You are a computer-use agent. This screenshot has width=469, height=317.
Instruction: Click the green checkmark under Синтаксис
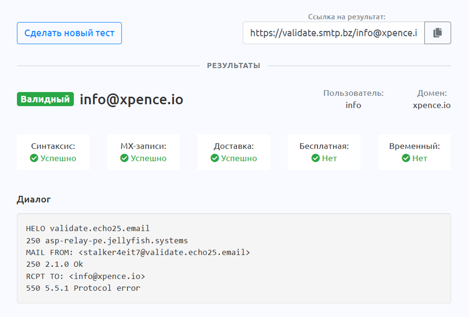coord(34,158)
